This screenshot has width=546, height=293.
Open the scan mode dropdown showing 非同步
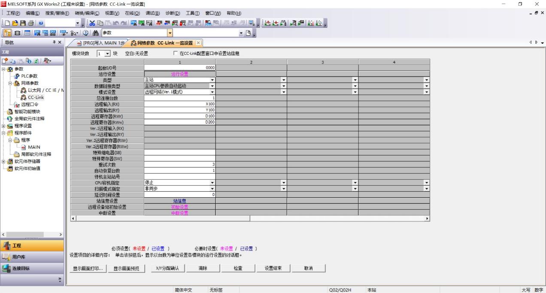212,188
